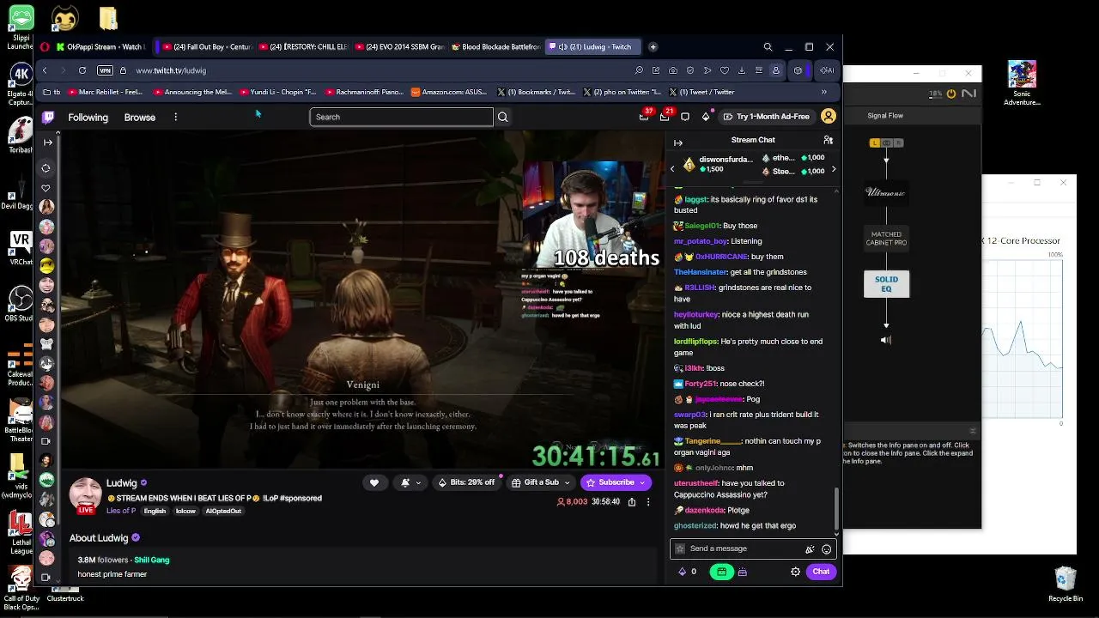Click the Bits: 29% off button
The image size is (1099, 618).
[x=468, y=482]
